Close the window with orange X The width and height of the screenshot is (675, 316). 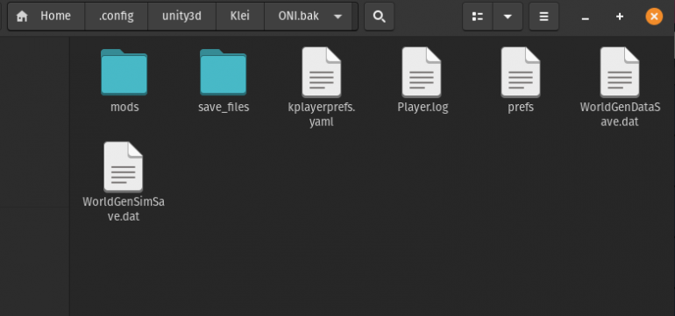[x=654, y=17]
